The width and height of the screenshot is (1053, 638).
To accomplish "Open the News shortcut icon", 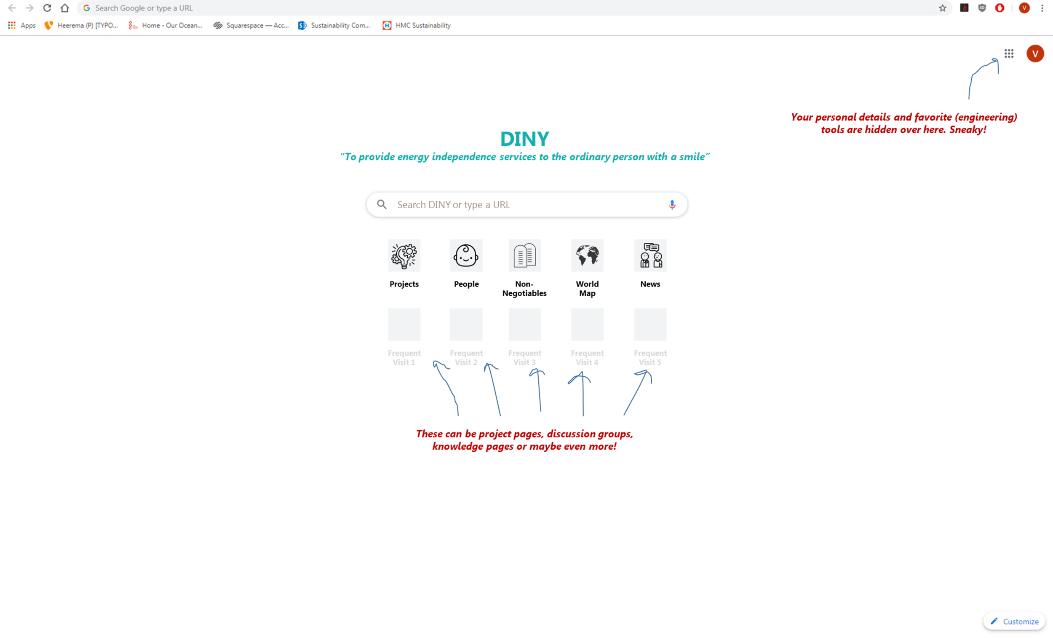I will [x=650, y=255].
